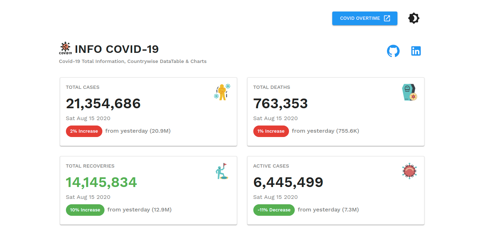Click the -11% Decrease badge under Active Cases
The height and width of the screenshot is (237, 485).
(274, 210)
